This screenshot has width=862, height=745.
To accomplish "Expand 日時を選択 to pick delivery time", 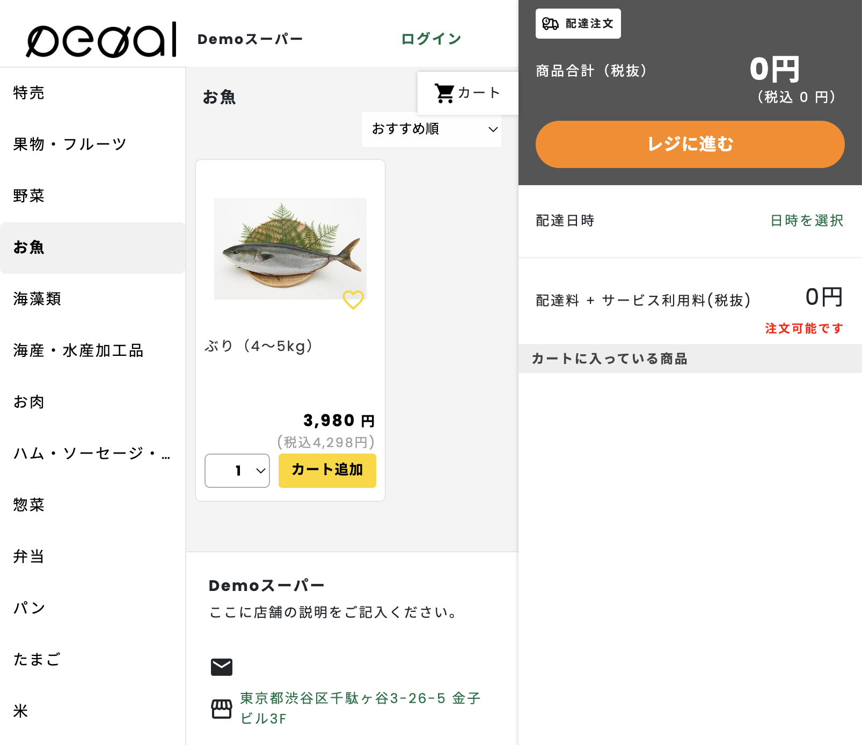I will tap(806, 220).
